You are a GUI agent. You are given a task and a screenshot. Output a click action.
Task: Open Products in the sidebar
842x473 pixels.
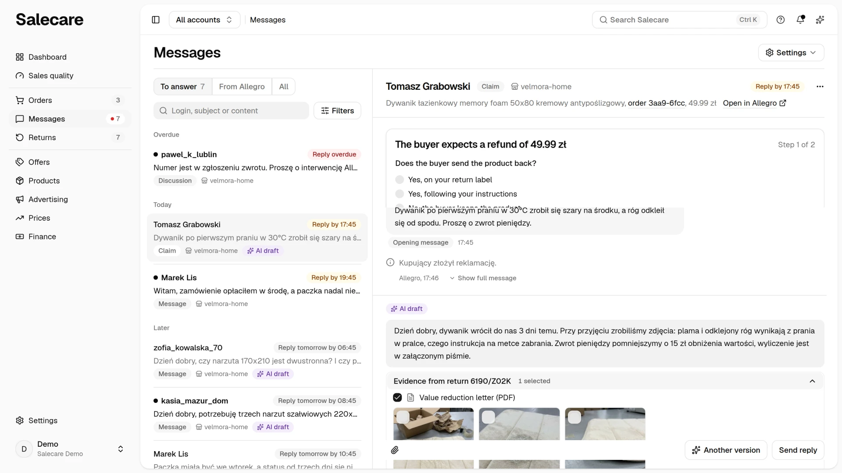point(70,181)
